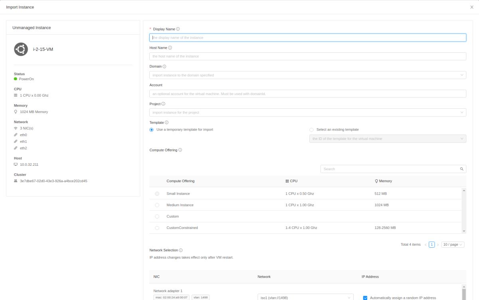Click the link icon next to eth0

pyautogui.click(x=16, y=135)
